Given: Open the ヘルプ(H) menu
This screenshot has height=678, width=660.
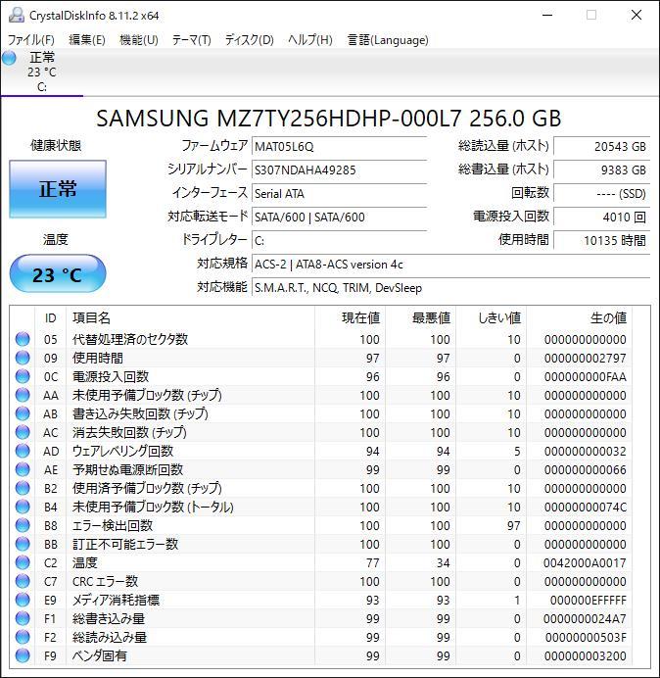Looking at the screenshot, I should (x=309, y=40).
